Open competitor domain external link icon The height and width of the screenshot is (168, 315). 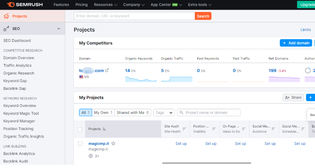coord(107,70)
